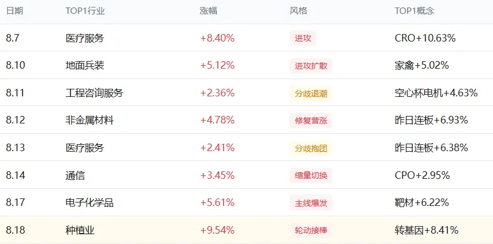Click the 分歧退潮 yellow tag
493x244 pixels.
311,93
